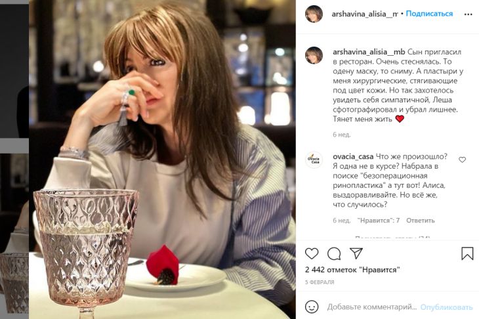View likes on the ovacia_casa comment

click(x=378, y=221)
